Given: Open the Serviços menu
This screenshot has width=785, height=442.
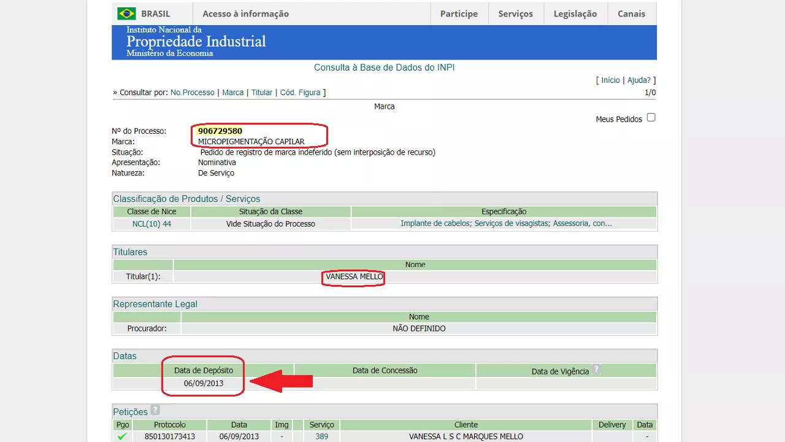Looking at the screenshot, I should (x=515, y=14).
